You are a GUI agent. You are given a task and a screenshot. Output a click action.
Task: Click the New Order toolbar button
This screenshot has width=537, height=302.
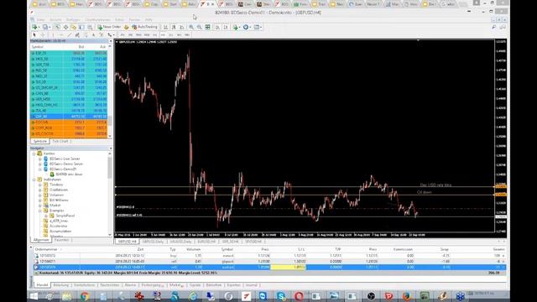click(x=109, y=27)
